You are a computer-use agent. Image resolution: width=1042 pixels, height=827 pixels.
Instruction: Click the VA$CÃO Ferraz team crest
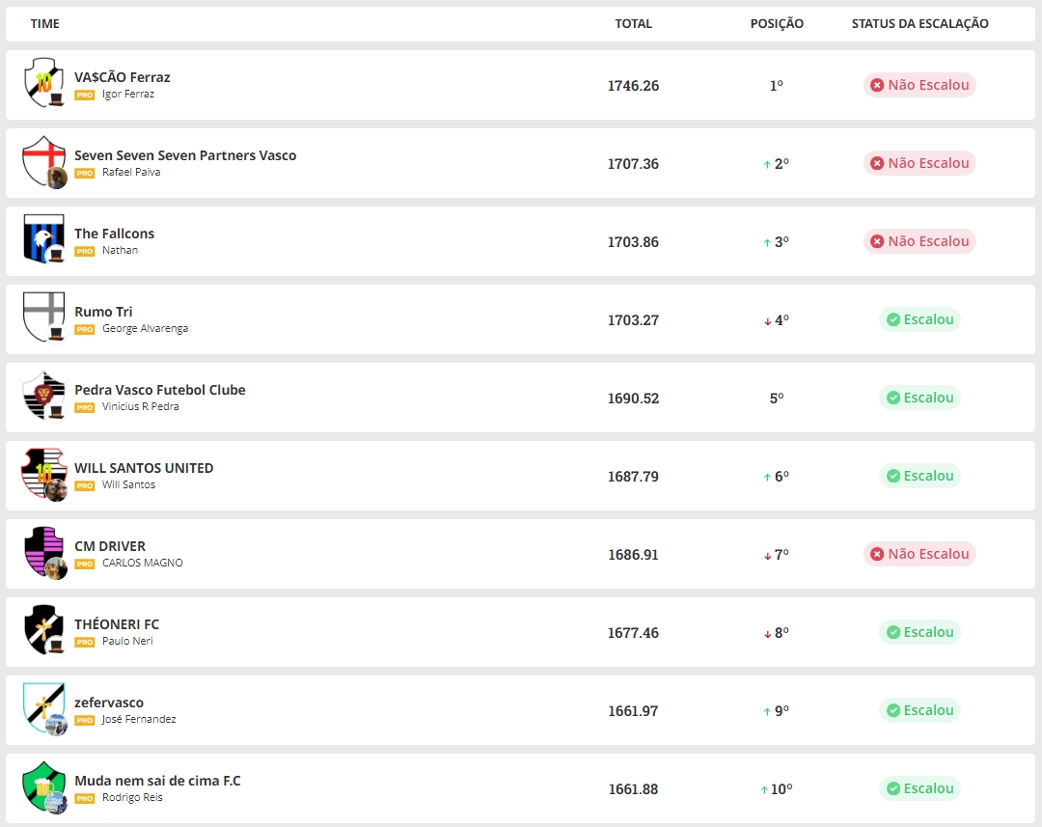pyautogui.click(x=42, y=83)
